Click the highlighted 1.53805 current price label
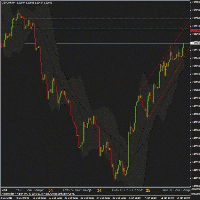Viewport: 200px width, 200px height. pyautogui.click(x=195, y=43)
